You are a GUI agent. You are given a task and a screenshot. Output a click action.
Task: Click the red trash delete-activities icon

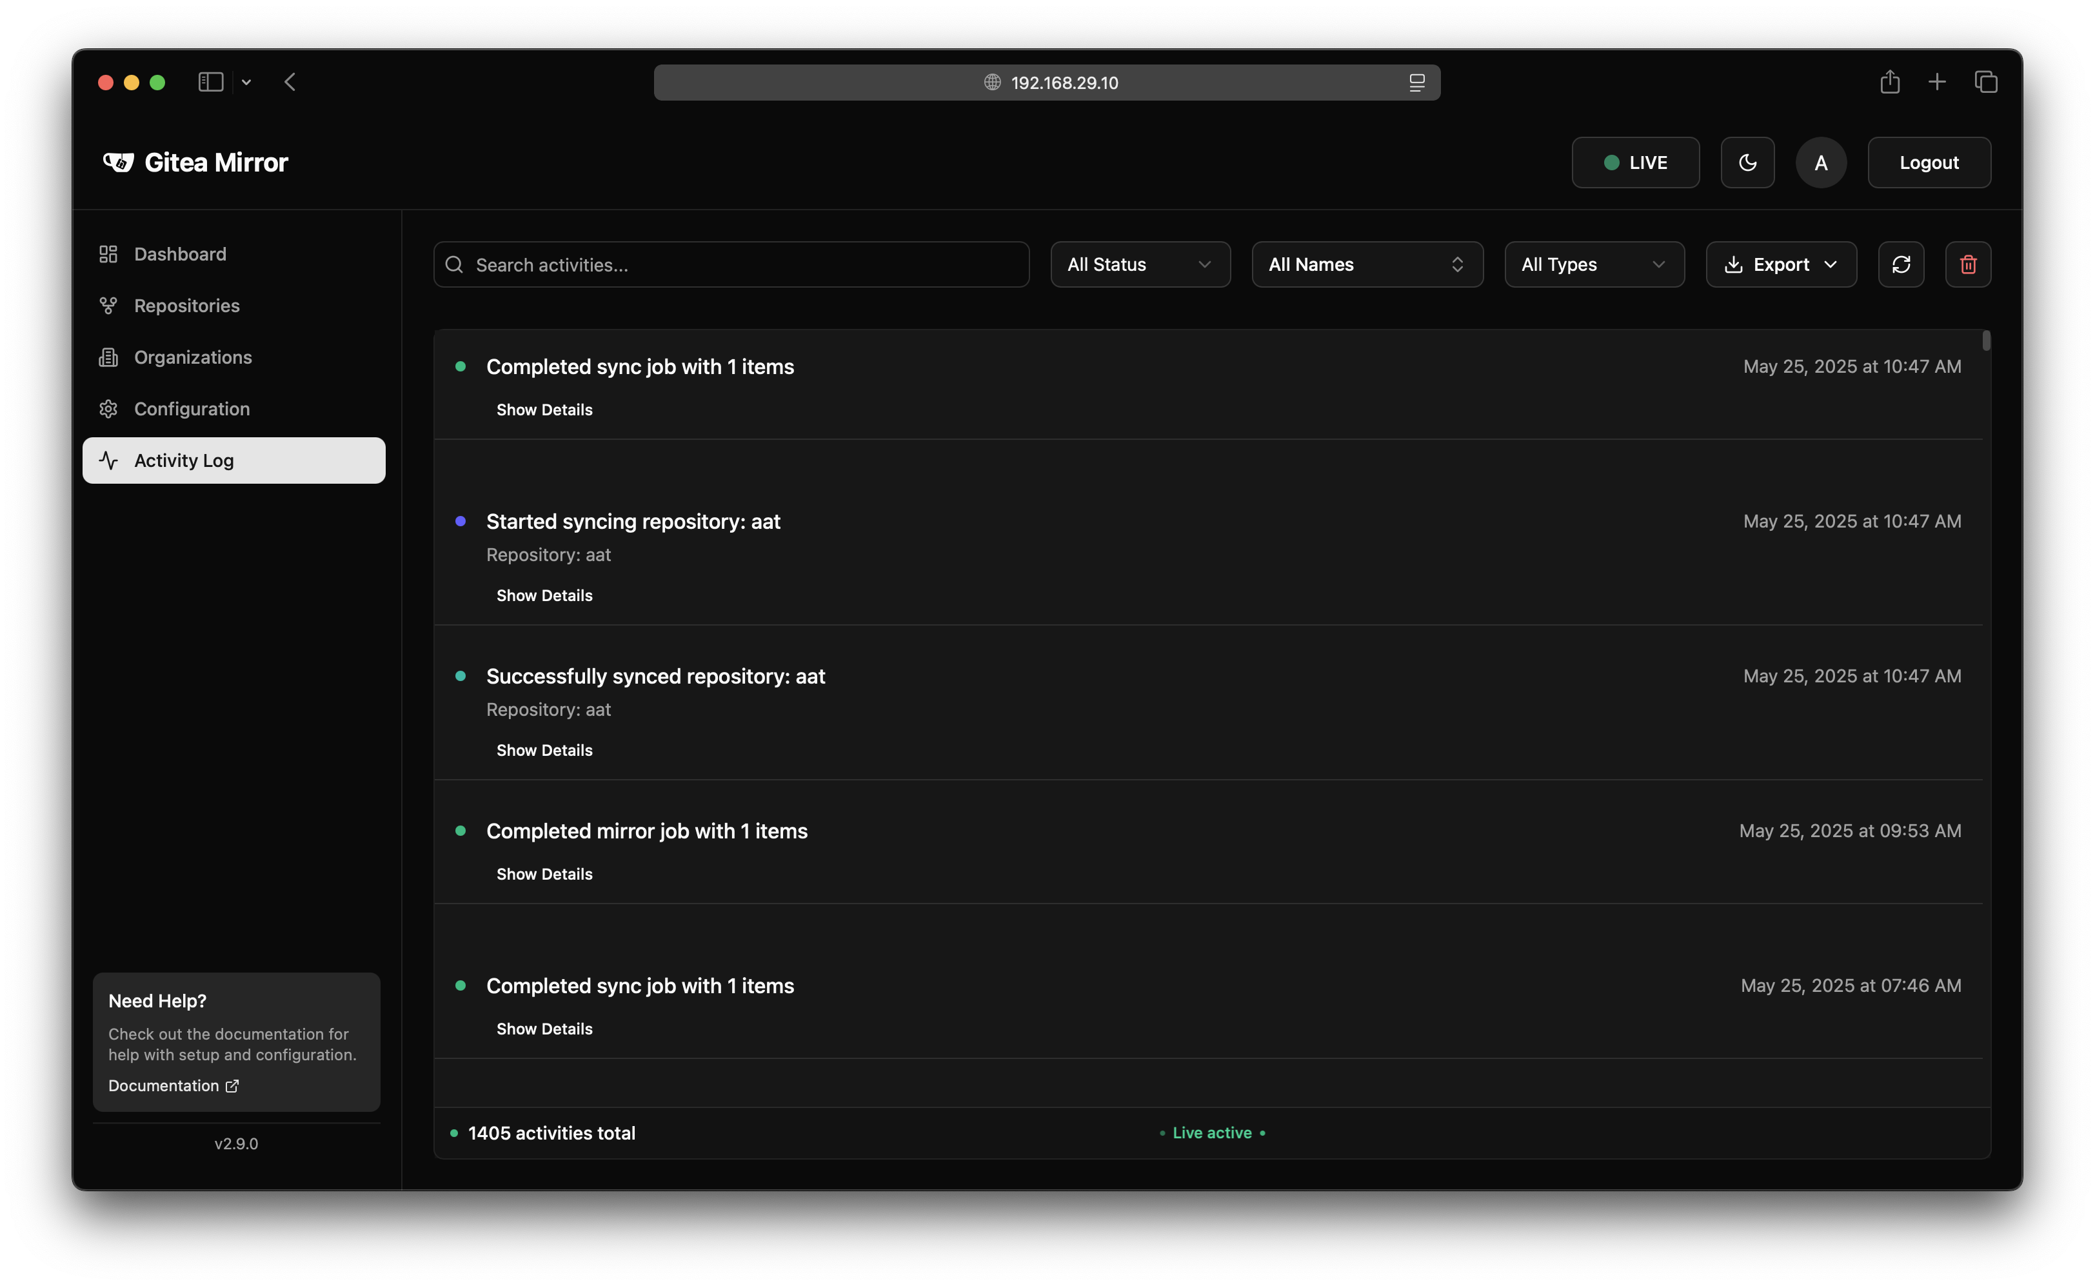[x=1967, y=264]
